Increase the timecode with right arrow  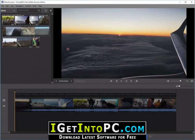point(71,81)
